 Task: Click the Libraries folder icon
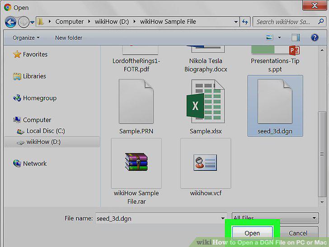(x=17, y=76)
